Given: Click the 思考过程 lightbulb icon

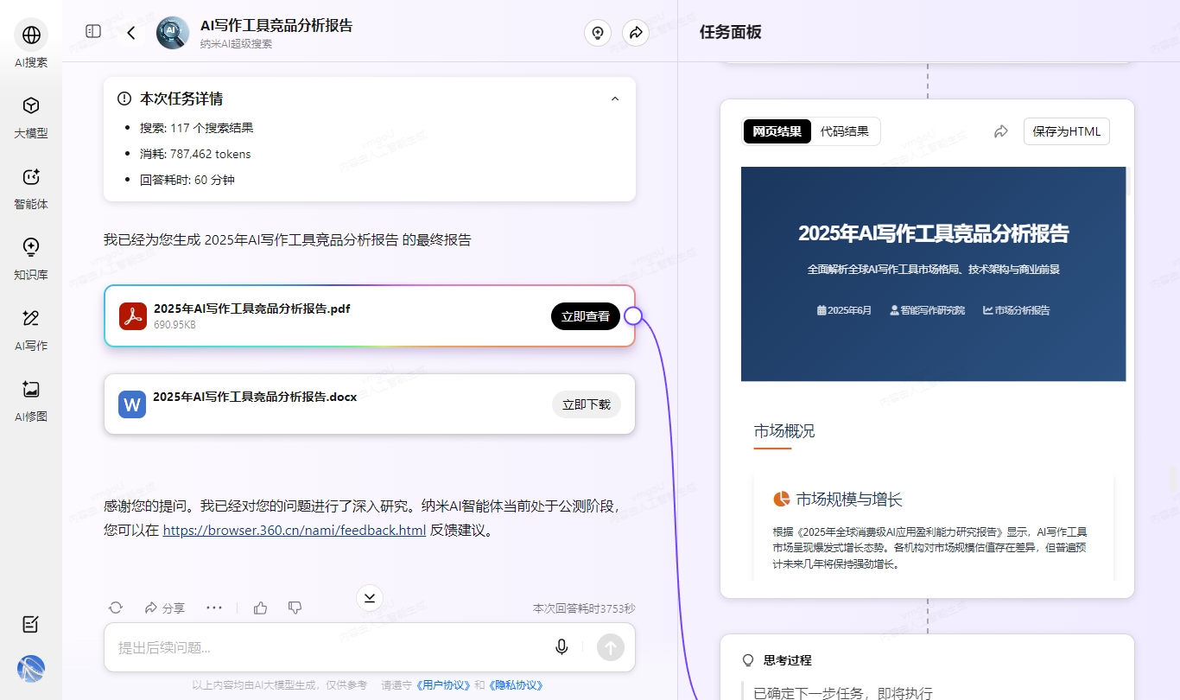Looking at the screenshot, I should [x=749, y=660].
